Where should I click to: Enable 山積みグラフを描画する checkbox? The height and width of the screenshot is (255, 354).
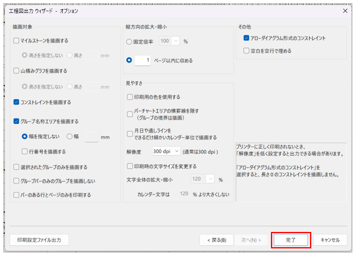click(16, 71)
